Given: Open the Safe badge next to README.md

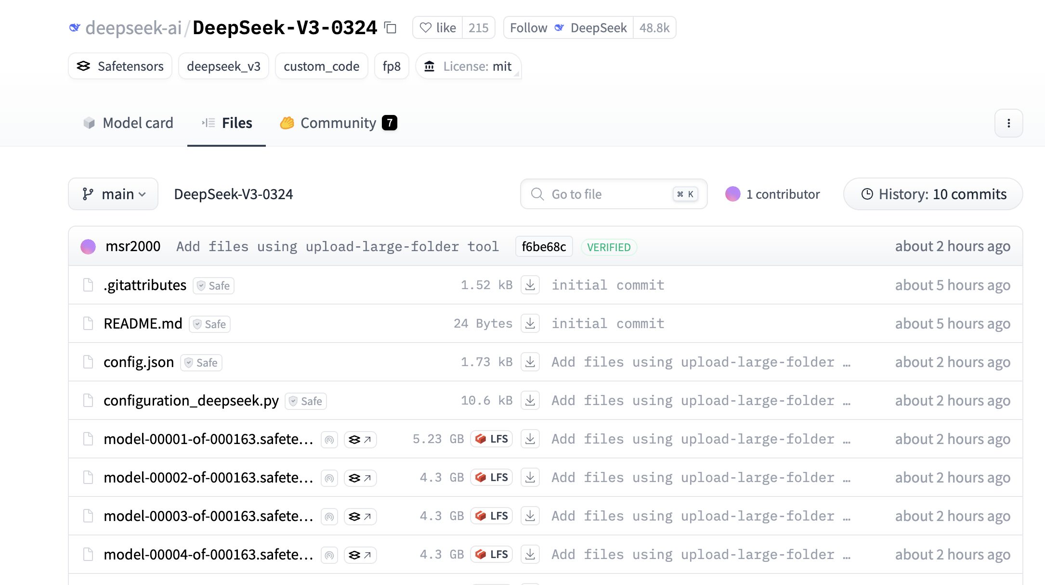Looking at the screenshot, I should click(209, 324).
